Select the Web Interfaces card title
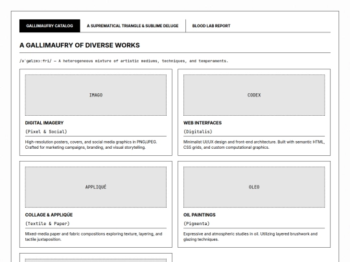The height and width of the screenshot is (262, 350). [x=202, y=123]
